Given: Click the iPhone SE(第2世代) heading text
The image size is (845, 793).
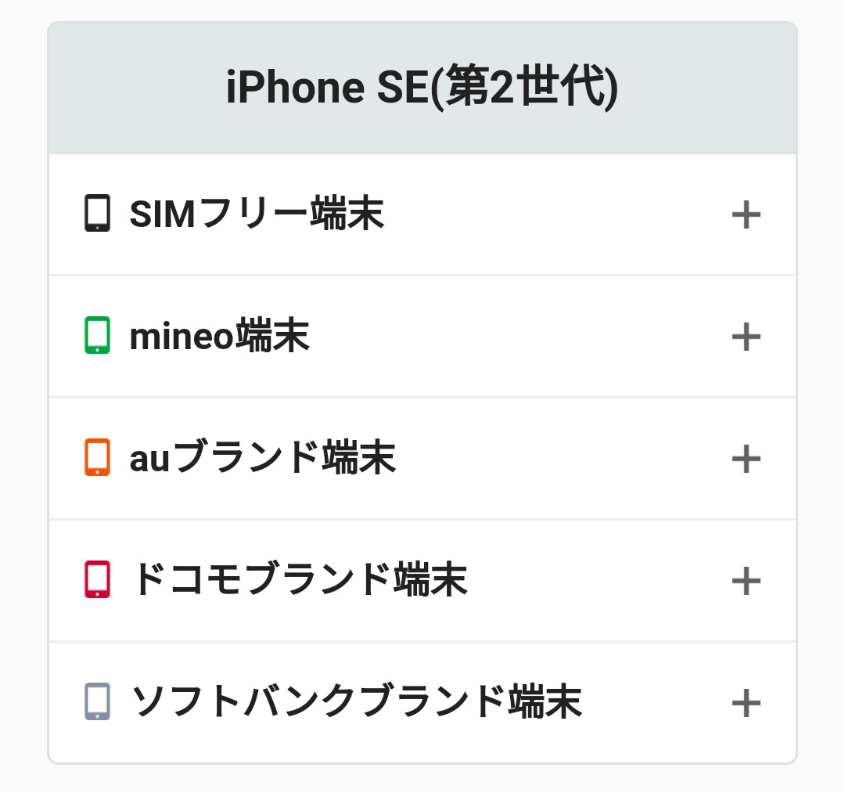Looking at the screenshot, I should (422, 88).
